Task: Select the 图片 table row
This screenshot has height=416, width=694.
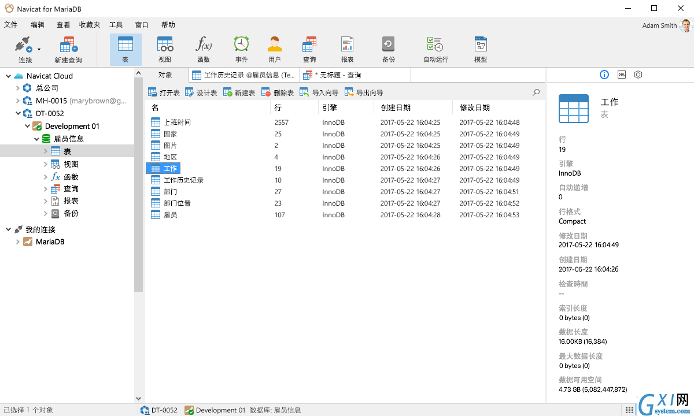Action: click(345, 146)
